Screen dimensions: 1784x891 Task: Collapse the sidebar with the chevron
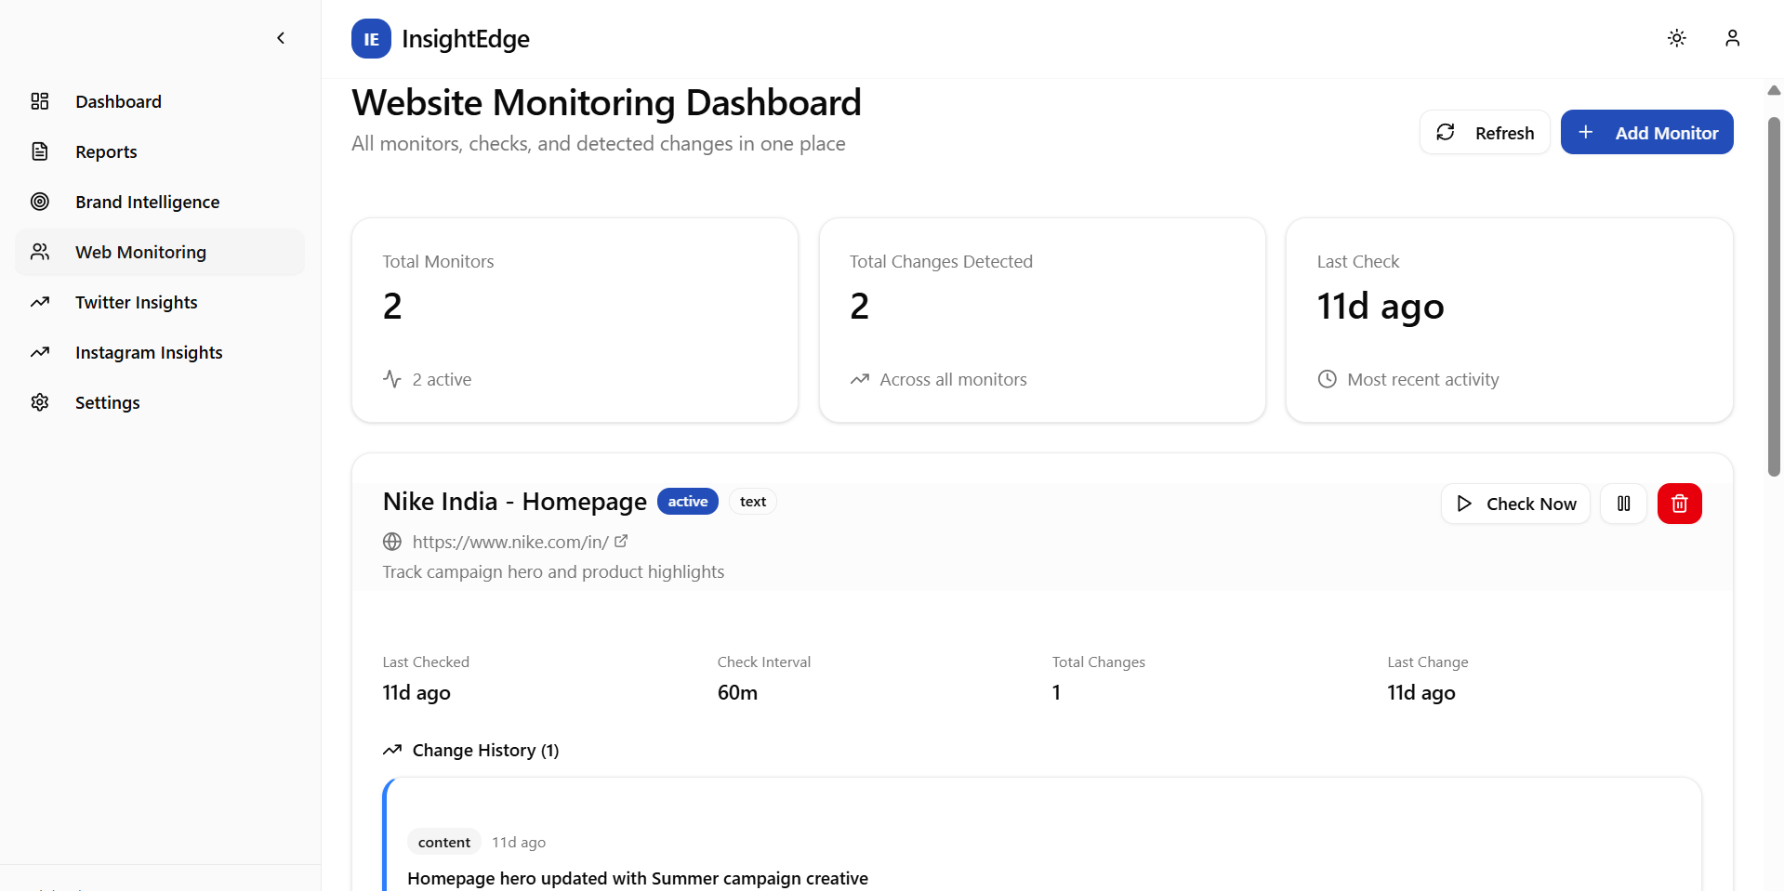click(280, 38)
